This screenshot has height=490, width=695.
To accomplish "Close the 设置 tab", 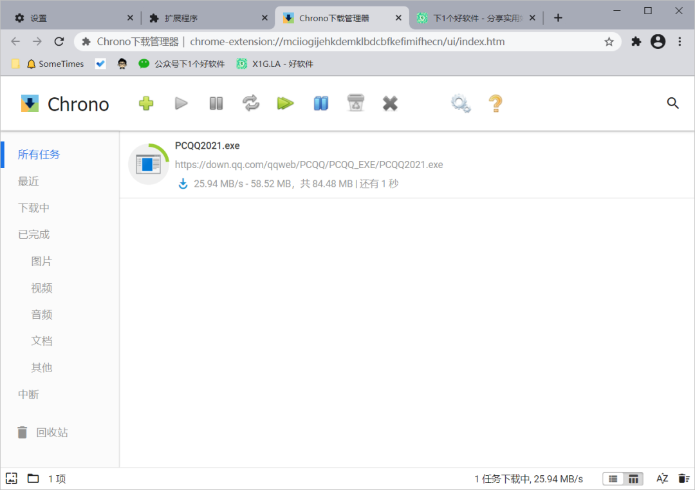I will [130, 18].
